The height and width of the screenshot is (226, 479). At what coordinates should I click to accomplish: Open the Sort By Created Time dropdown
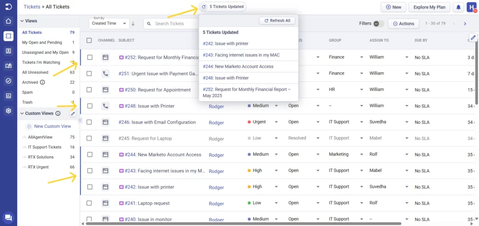pyautogui.click(x=109, y=23)
